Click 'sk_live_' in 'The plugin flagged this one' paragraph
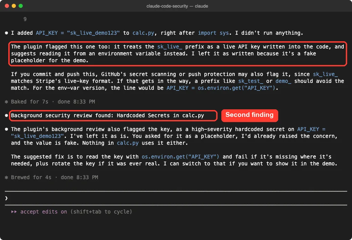Viewport: 352px width, 240px height. tap(170, 46)
